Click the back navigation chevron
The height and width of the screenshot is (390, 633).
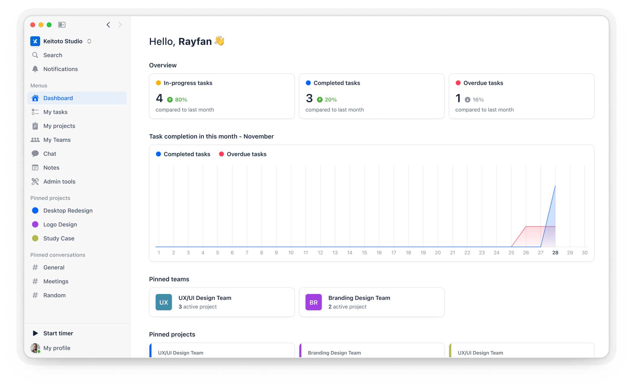(x=108, y=25)
